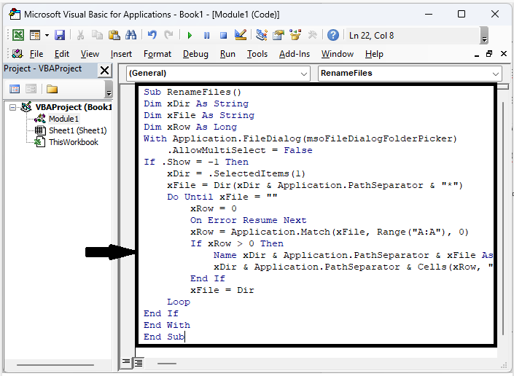Viewport: 514px width, 376px height.
Task: Open the File menu
Action: [36, 54]
